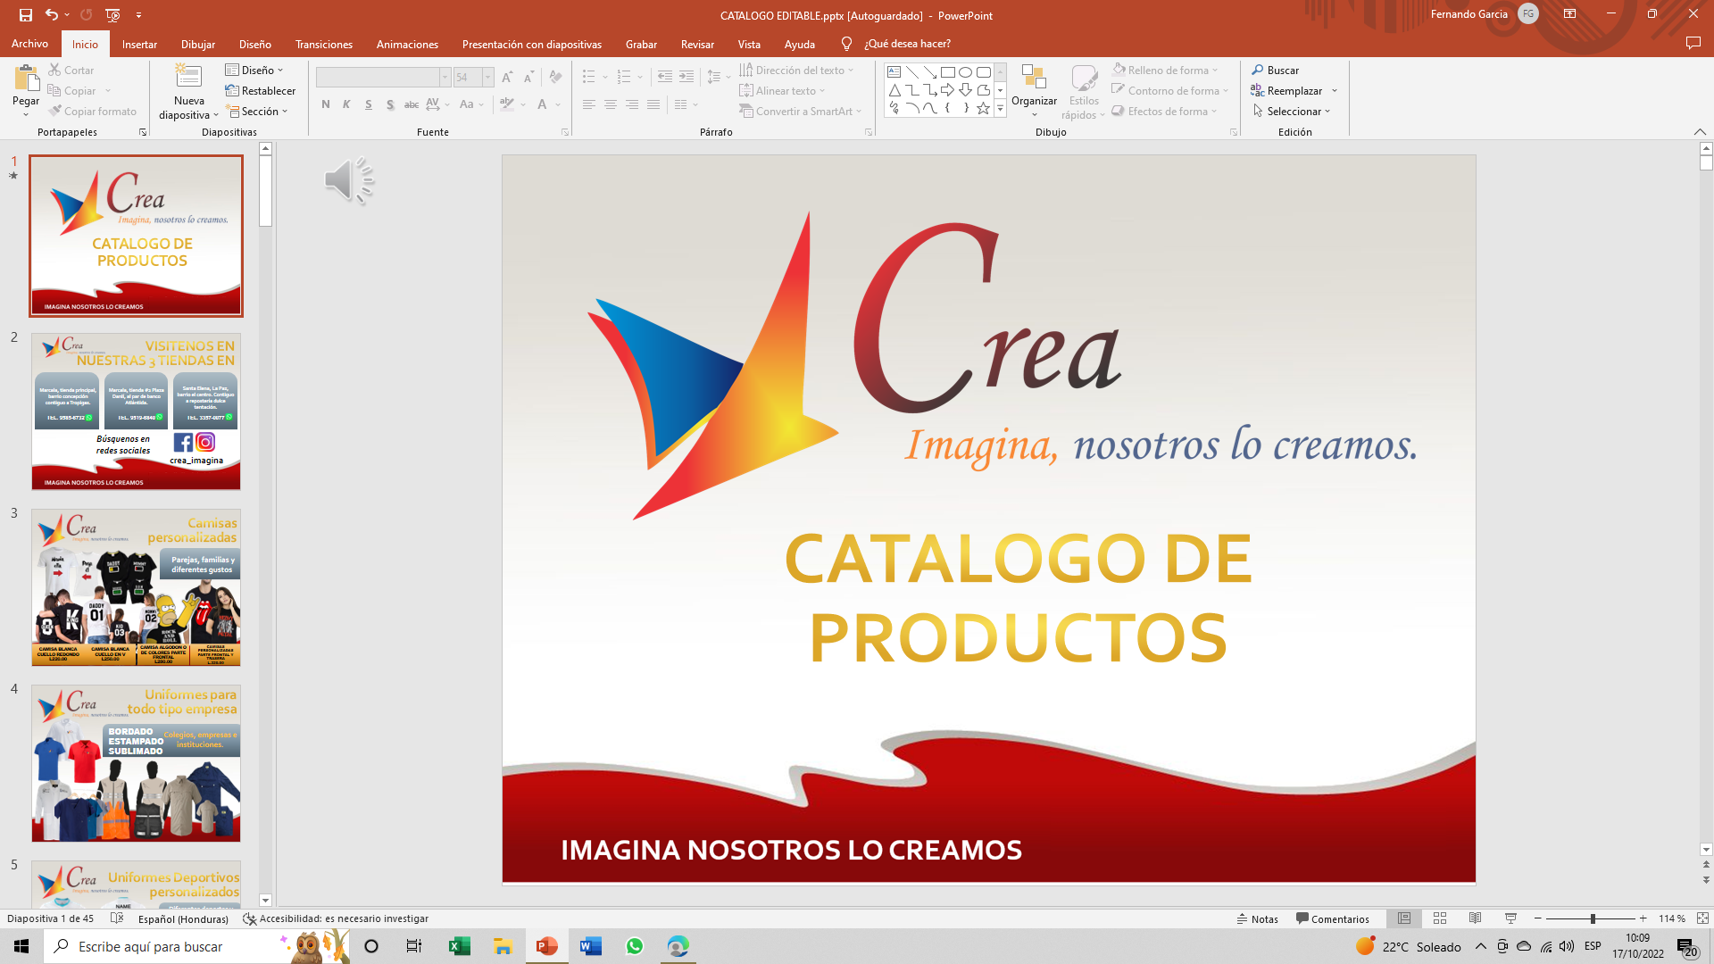
Task: Apply strikethrough formatting
Action: point(411,104)
